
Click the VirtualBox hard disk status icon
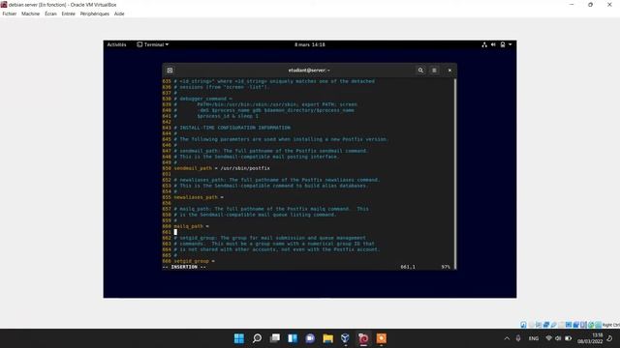[523, 325]
